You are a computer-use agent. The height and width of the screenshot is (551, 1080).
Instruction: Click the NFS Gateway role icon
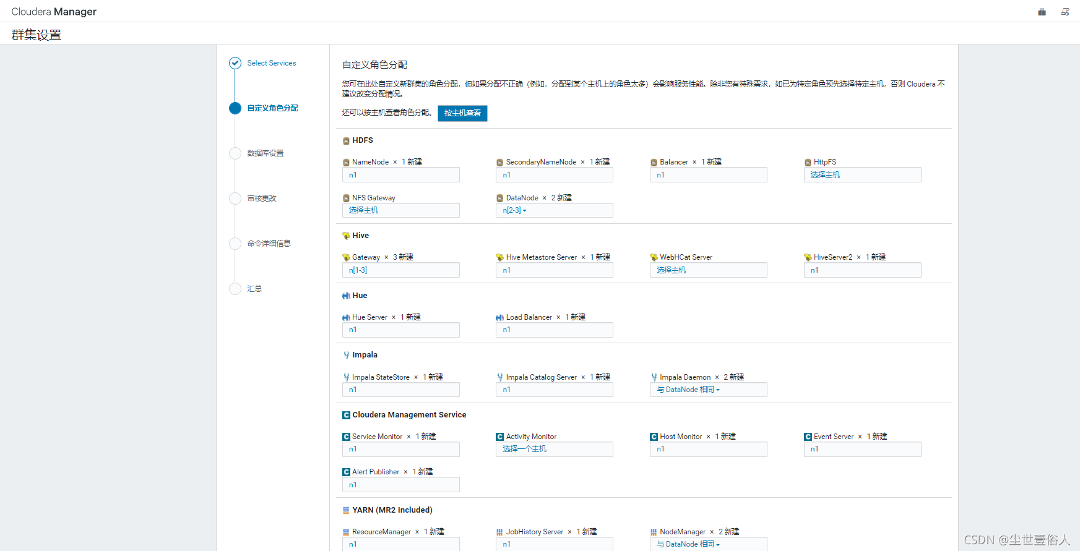click(346, 199)
